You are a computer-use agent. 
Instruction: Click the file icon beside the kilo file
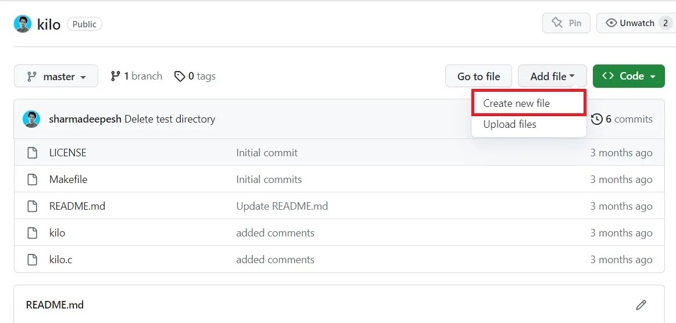[33, 233]
